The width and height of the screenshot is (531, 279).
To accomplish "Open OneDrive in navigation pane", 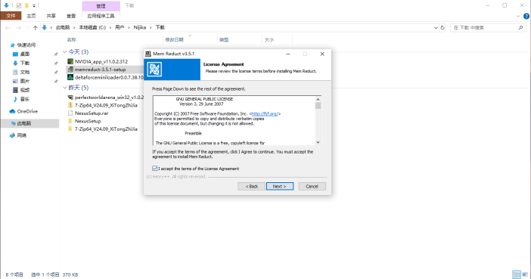I will coord(27,111).
